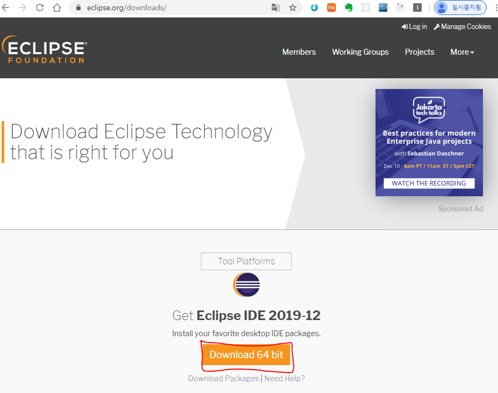Open the Download Packages link
The width and height of the screenshot is (498, 393).
[223, 379]
